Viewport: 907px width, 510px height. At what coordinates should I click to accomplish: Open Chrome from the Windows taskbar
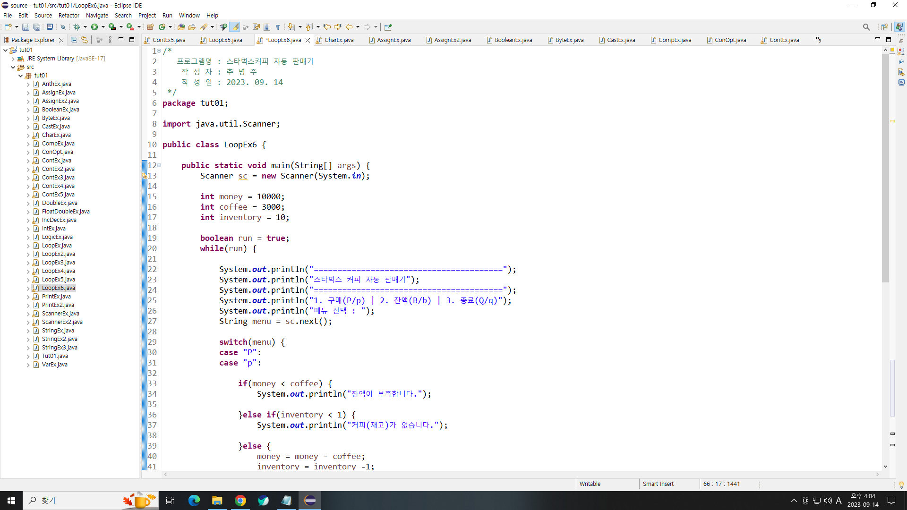coord(240,501)
